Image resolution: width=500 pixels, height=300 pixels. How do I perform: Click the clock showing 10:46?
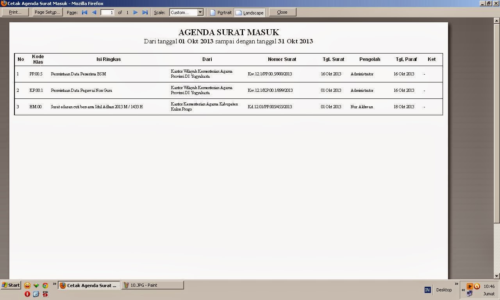489,286
